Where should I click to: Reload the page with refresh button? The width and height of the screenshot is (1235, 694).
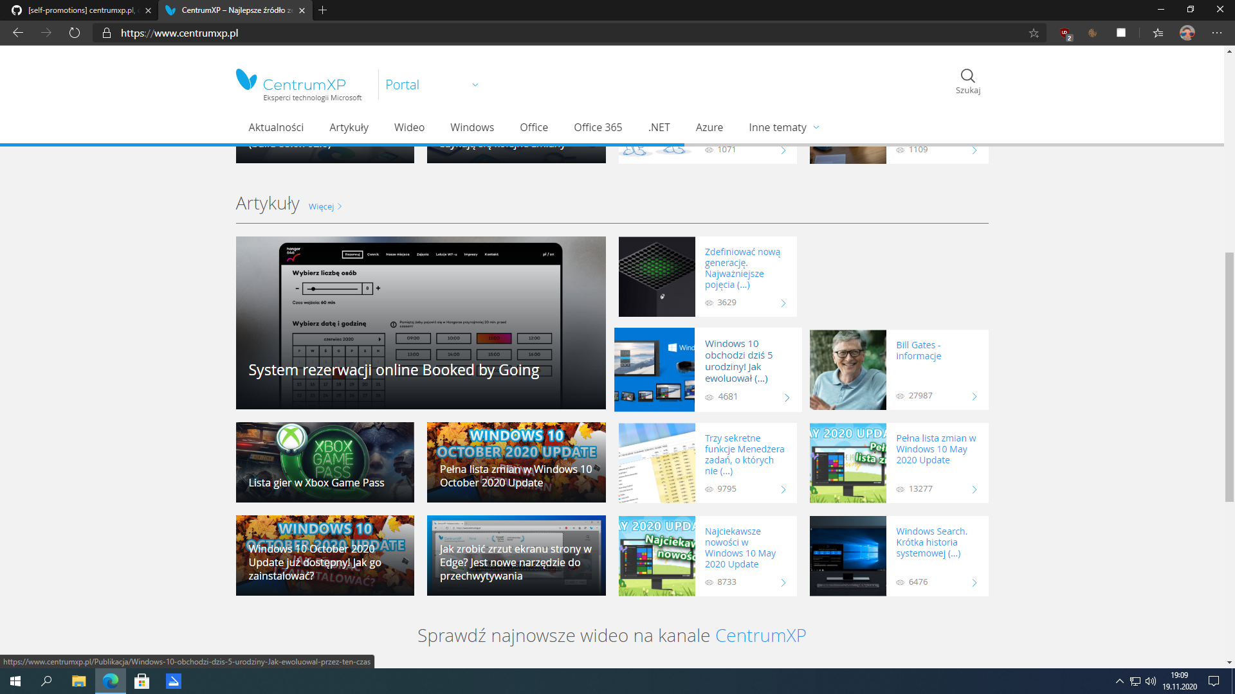point(75,33)
